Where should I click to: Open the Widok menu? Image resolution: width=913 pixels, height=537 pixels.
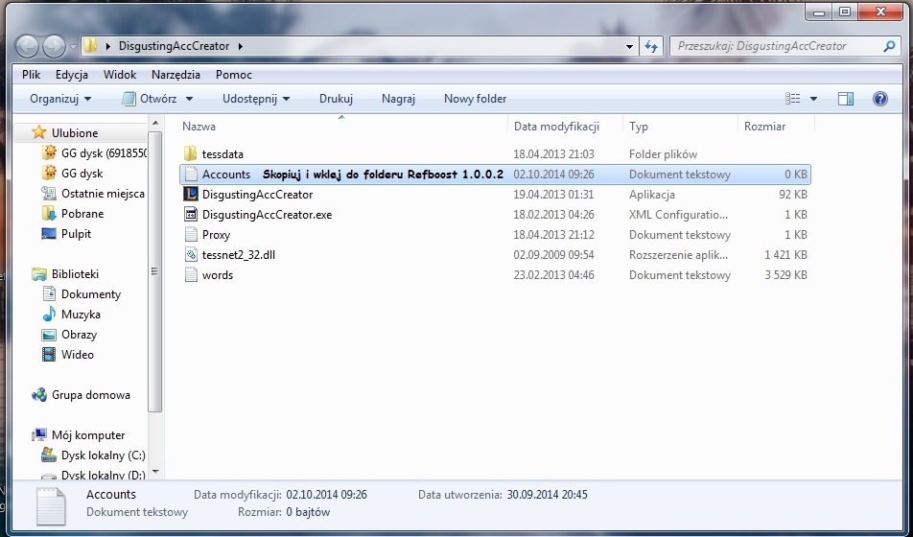[x=120, y=75]
